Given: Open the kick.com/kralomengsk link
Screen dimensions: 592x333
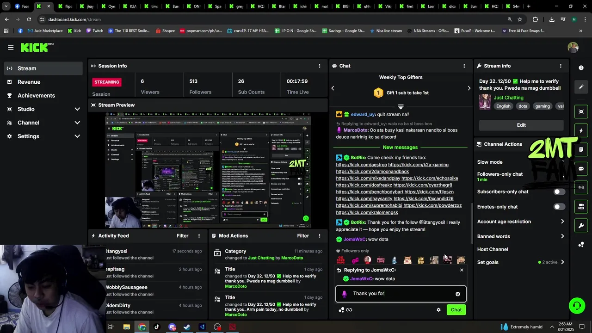Looking at the screenshot, I should coord(367,213).
